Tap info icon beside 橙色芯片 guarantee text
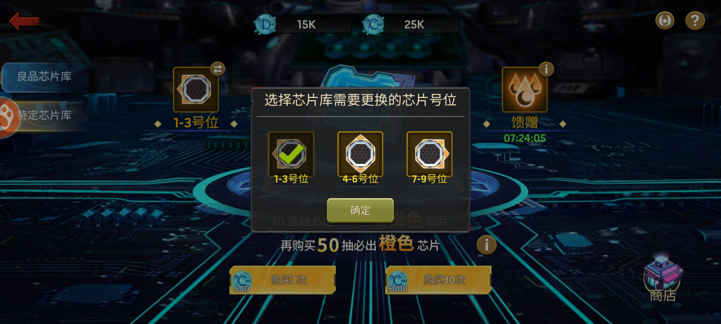 pos(486,245)
